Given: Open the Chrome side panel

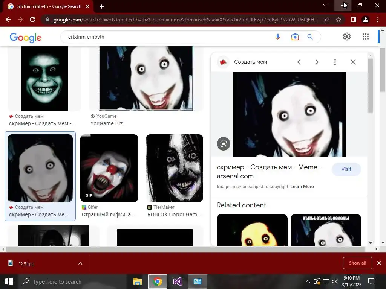Looking at the screenshot, I should 354,20.
